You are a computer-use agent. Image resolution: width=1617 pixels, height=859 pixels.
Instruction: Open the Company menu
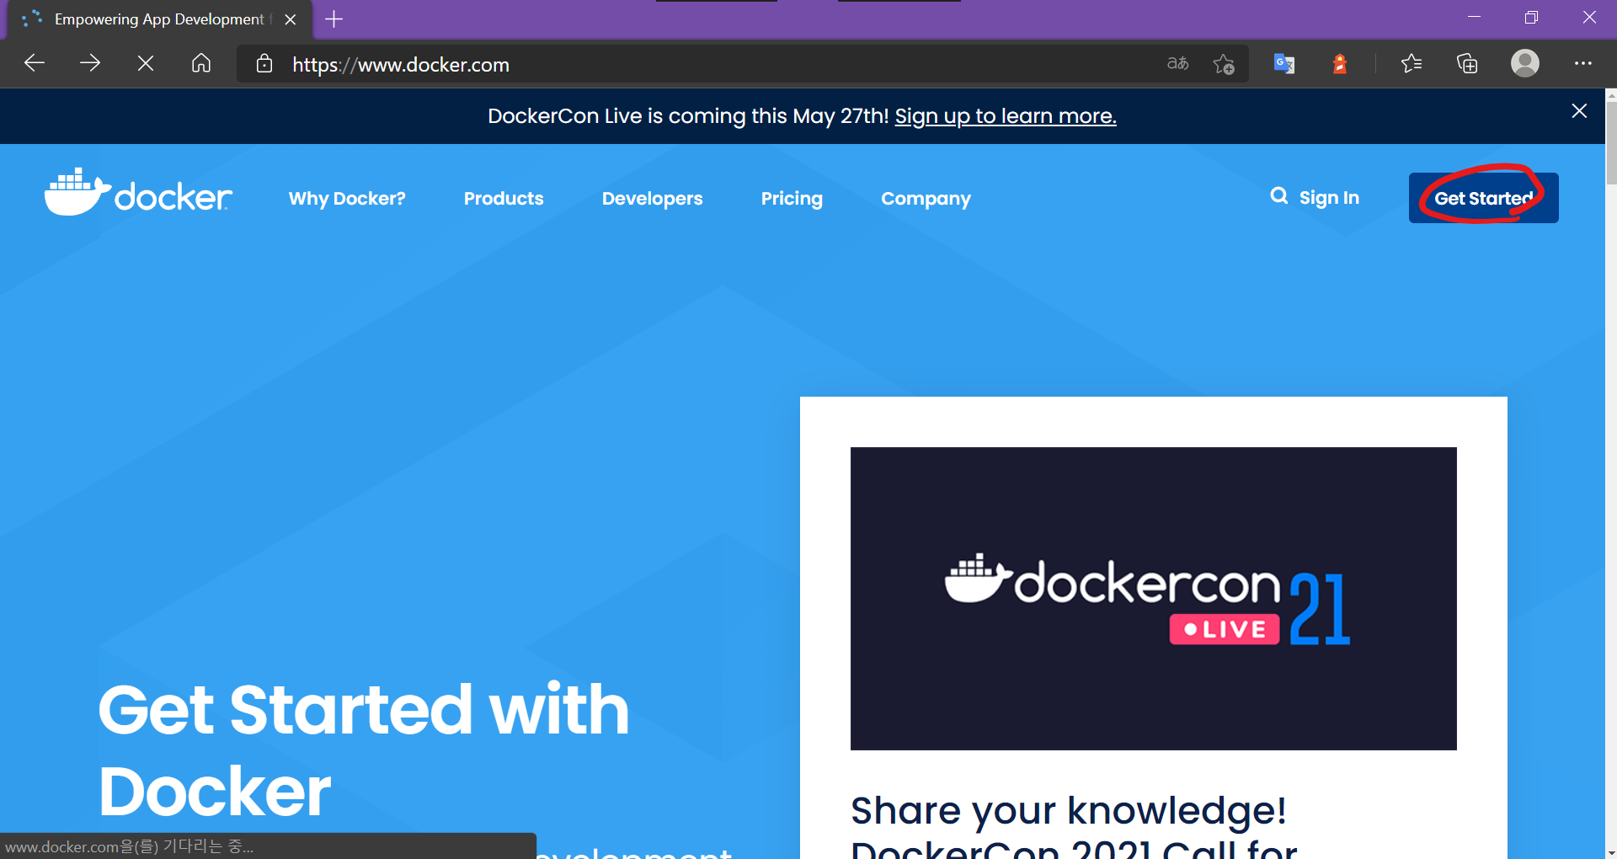926,199
